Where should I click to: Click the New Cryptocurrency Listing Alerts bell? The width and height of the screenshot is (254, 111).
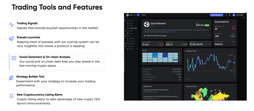(x=11, y=96)
